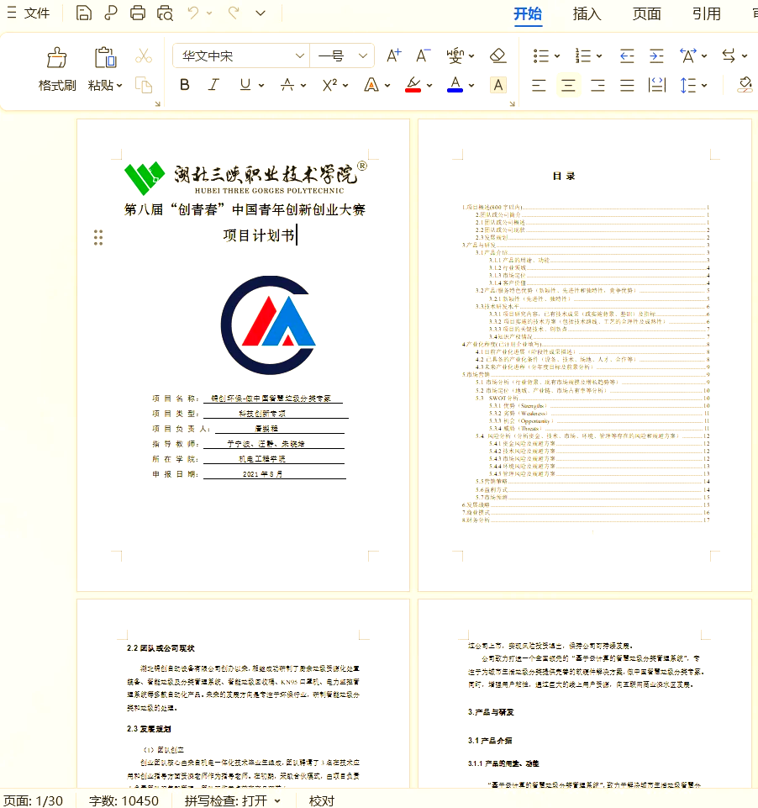Screen dimensions: 758x808
Task: Toggle Italic formatting
Action: [213, 85]
